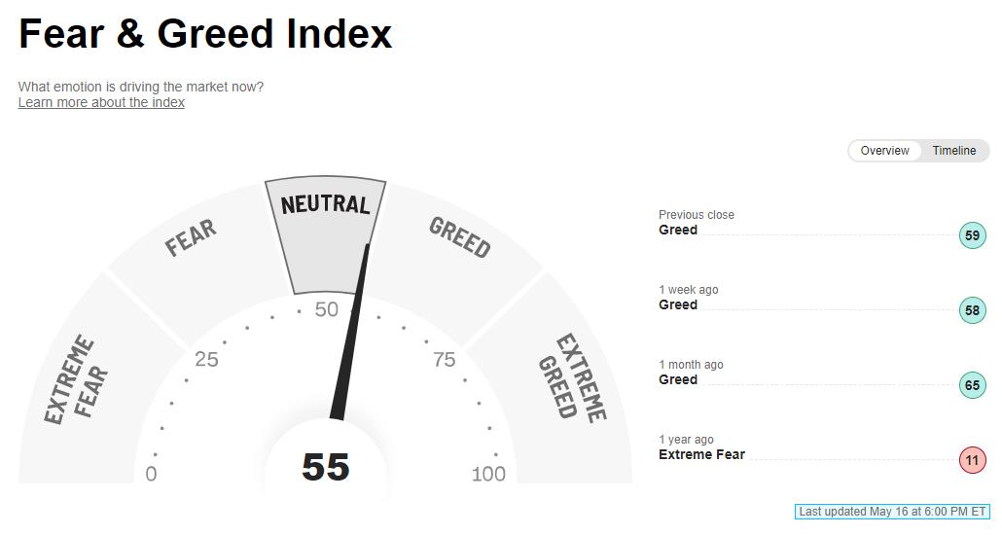
Task: Click the 1 year ago Extreme Fear label
Action: click(701, 454)
